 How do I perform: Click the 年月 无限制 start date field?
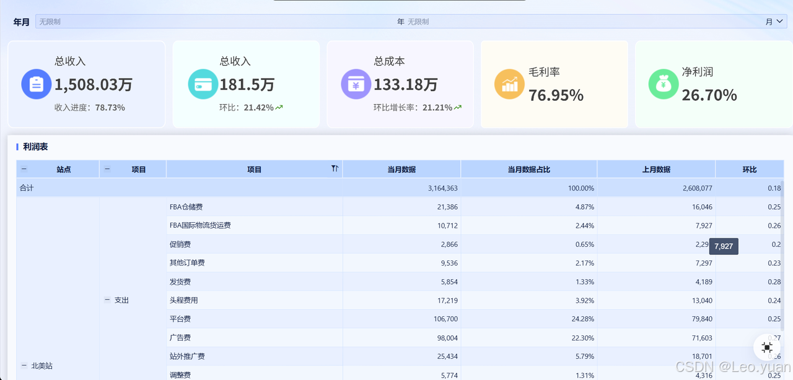point(214,22)
